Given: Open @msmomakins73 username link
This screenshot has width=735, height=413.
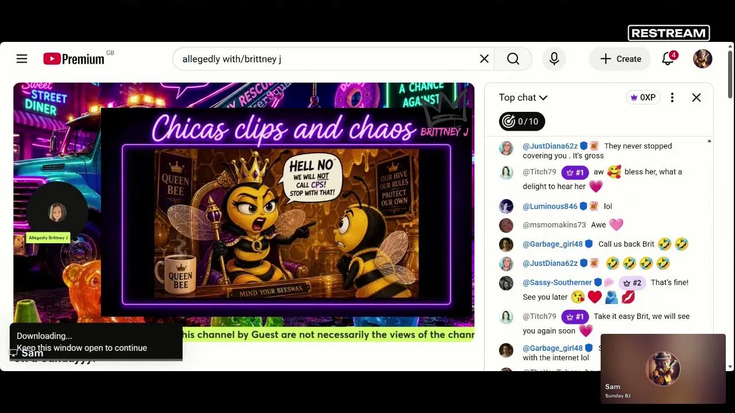Looking at the screenshot, I should coord(554,225).
